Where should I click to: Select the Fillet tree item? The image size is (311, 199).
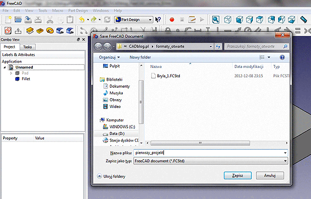tap(23, 79)
